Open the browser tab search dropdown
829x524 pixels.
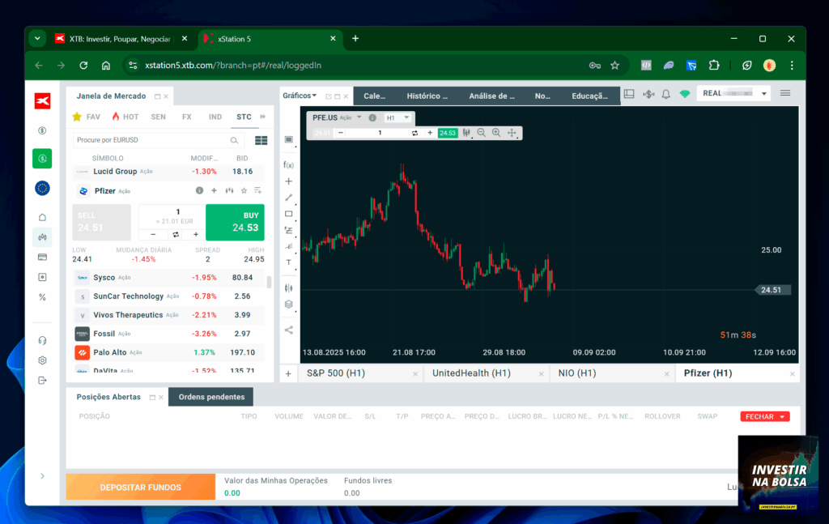coord(37,39)
